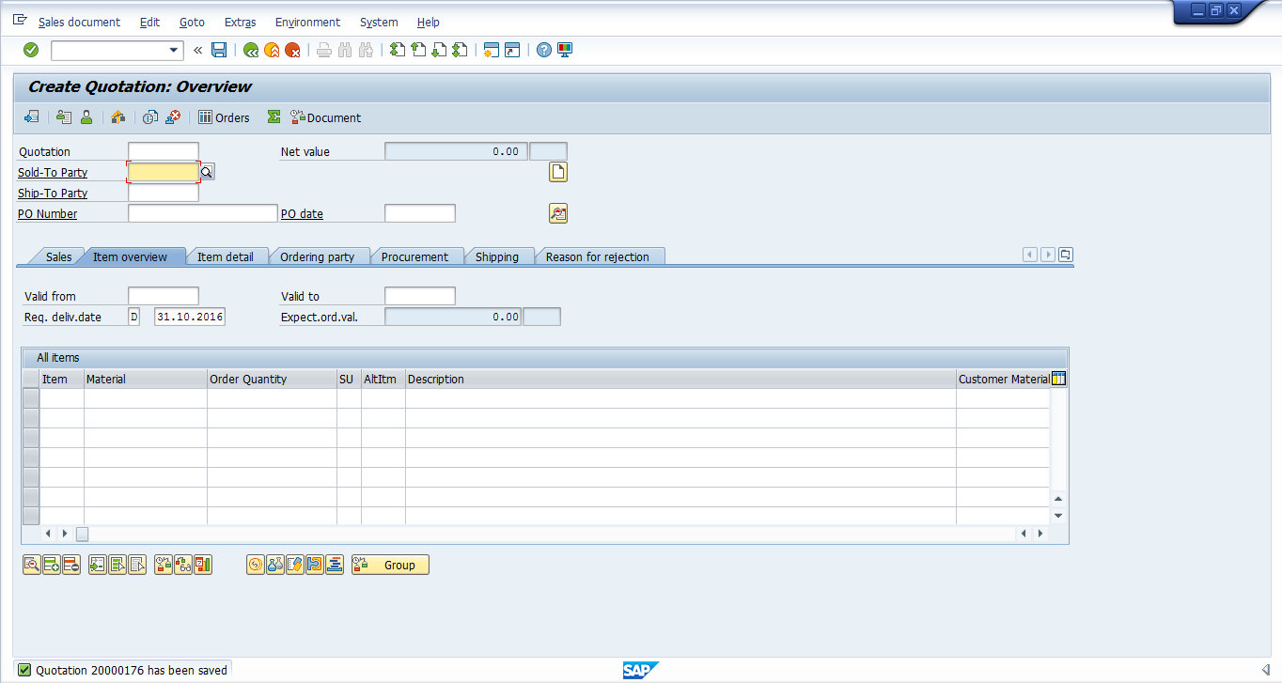This screenshot has height=683, width=1282.
Task: Open Customize Local Layout monitor icon
Action: pyautogui.click(x=565, y=50)
